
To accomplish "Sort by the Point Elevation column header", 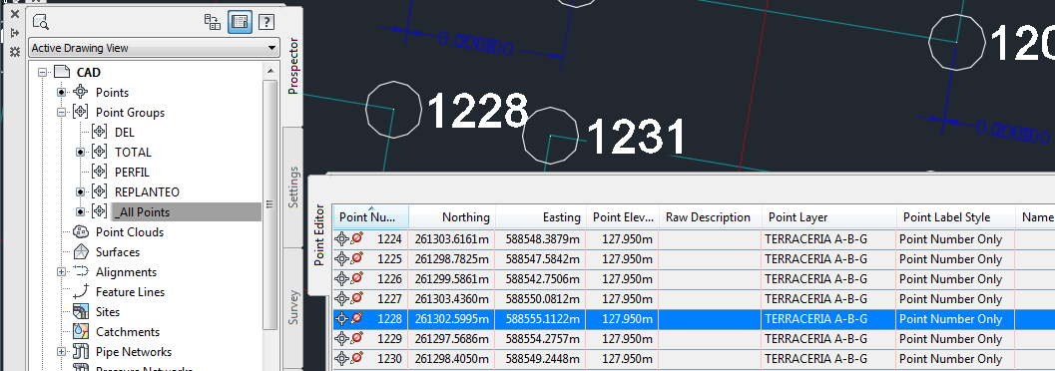I will click(623, 217).
